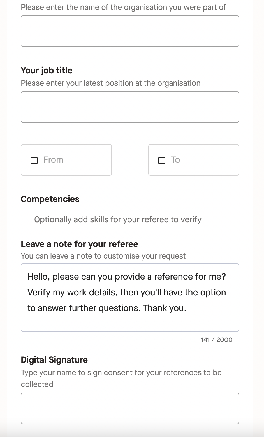This screenshot has width=264, height=437.
Task: Click the note customisation hint text
Action: 103,256
